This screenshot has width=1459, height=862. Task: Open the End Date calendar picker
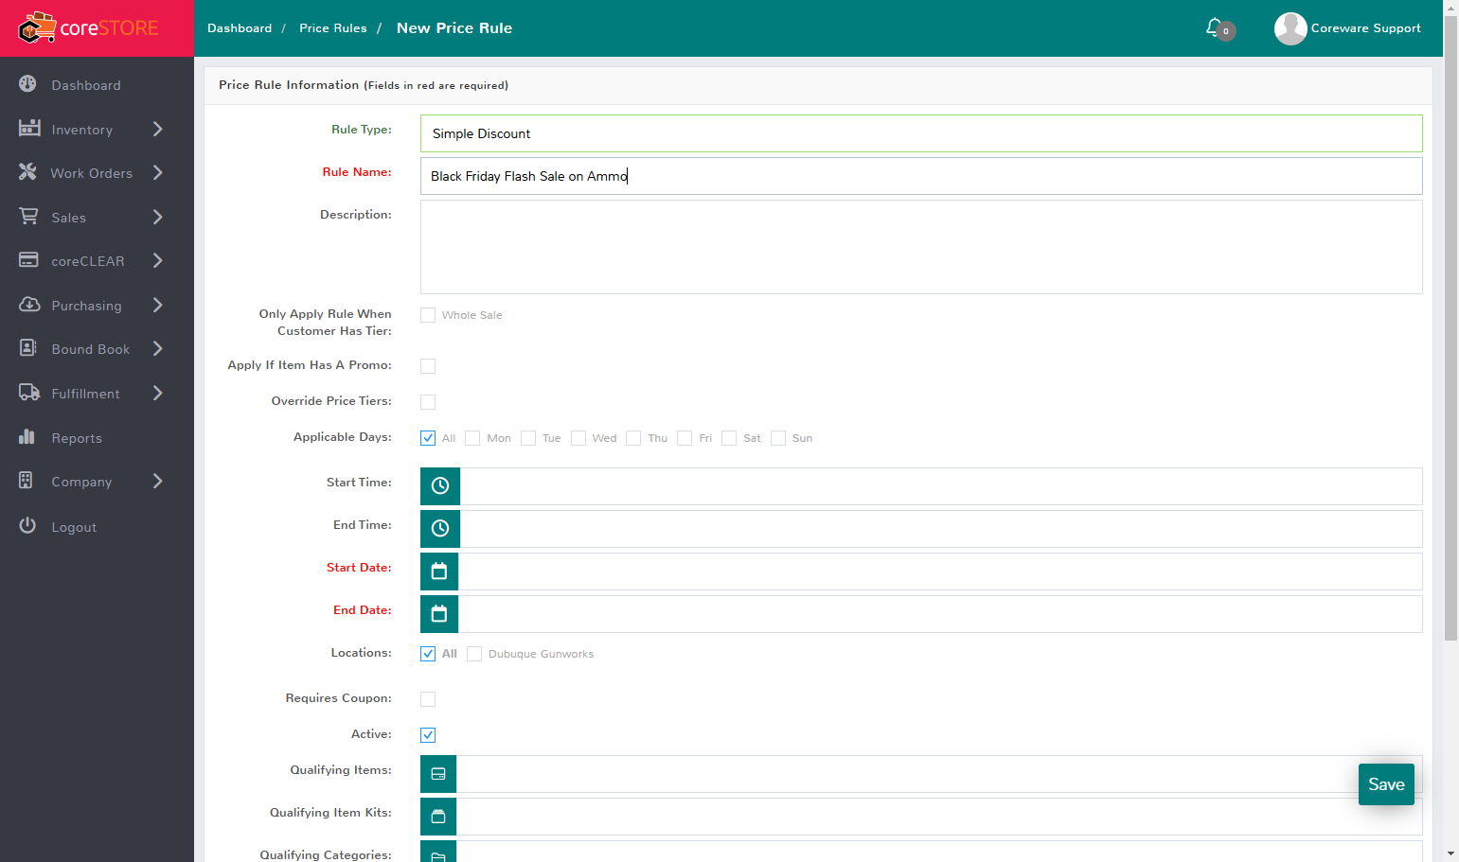click(439, 614)
